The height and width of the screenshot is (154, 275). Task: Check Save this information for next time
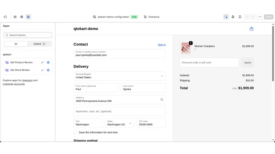75,132
